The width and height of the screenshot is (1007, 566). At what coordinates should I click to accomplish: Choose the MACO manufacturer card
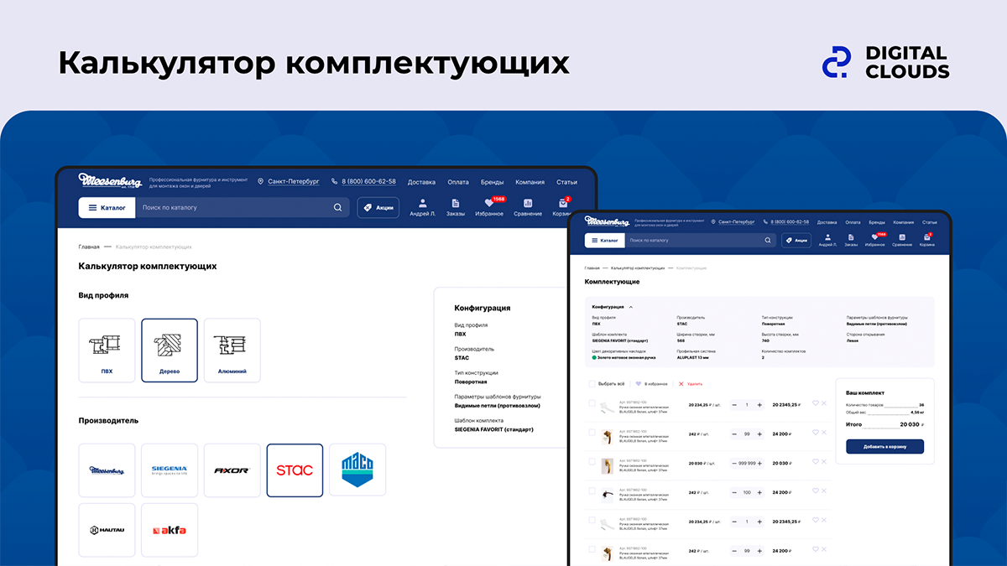click(x=357, y=470)
